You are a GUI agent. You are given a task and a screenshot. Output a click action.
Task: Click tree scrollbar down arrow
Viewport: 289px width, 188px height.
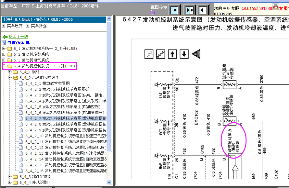coord(109,182)
